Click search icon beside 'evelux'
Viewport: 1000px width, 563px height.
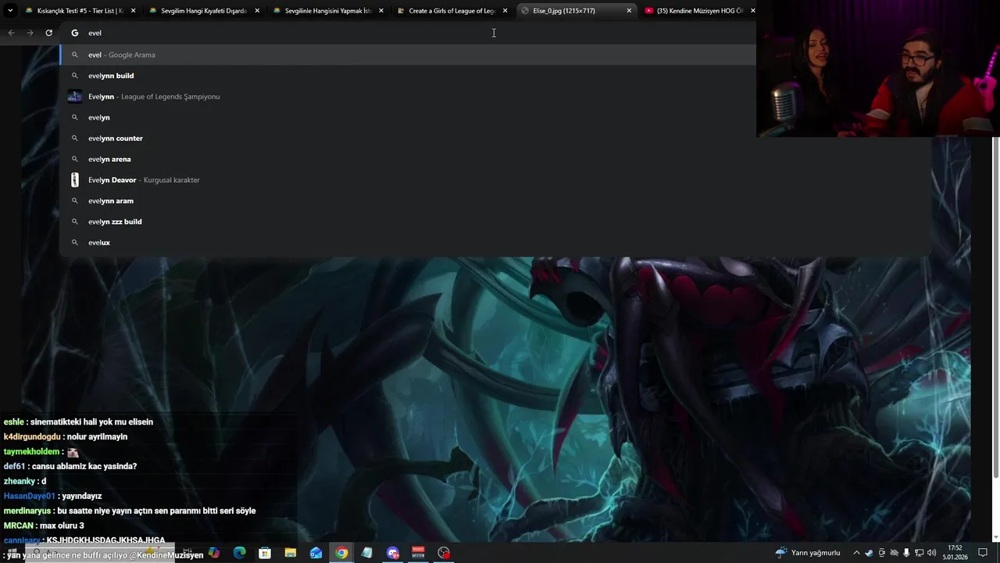pyautogui.click(x=75, y=242)
